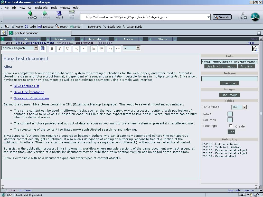Image resolution: width=263 pixels, height=197 pixels.
Task: Open the Back button history arrow
Action: (x=35, y=18)
